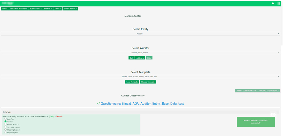Open the apps grid menu
The width and height of the screenshot is (283, 137).
[x=279, y=3]
